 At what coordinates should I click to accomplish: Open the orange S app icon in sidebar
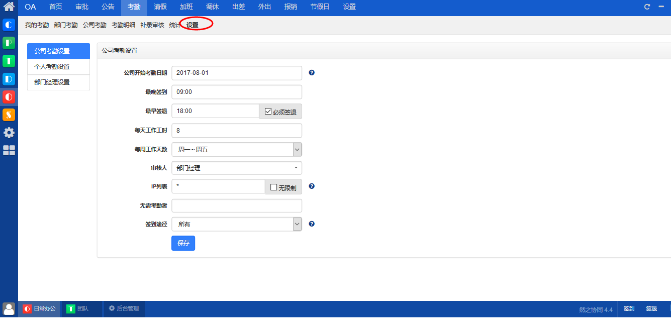9,115
